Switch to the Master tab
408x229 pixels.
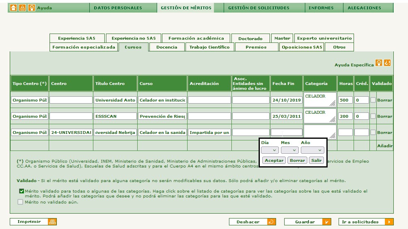coord(282,38)
